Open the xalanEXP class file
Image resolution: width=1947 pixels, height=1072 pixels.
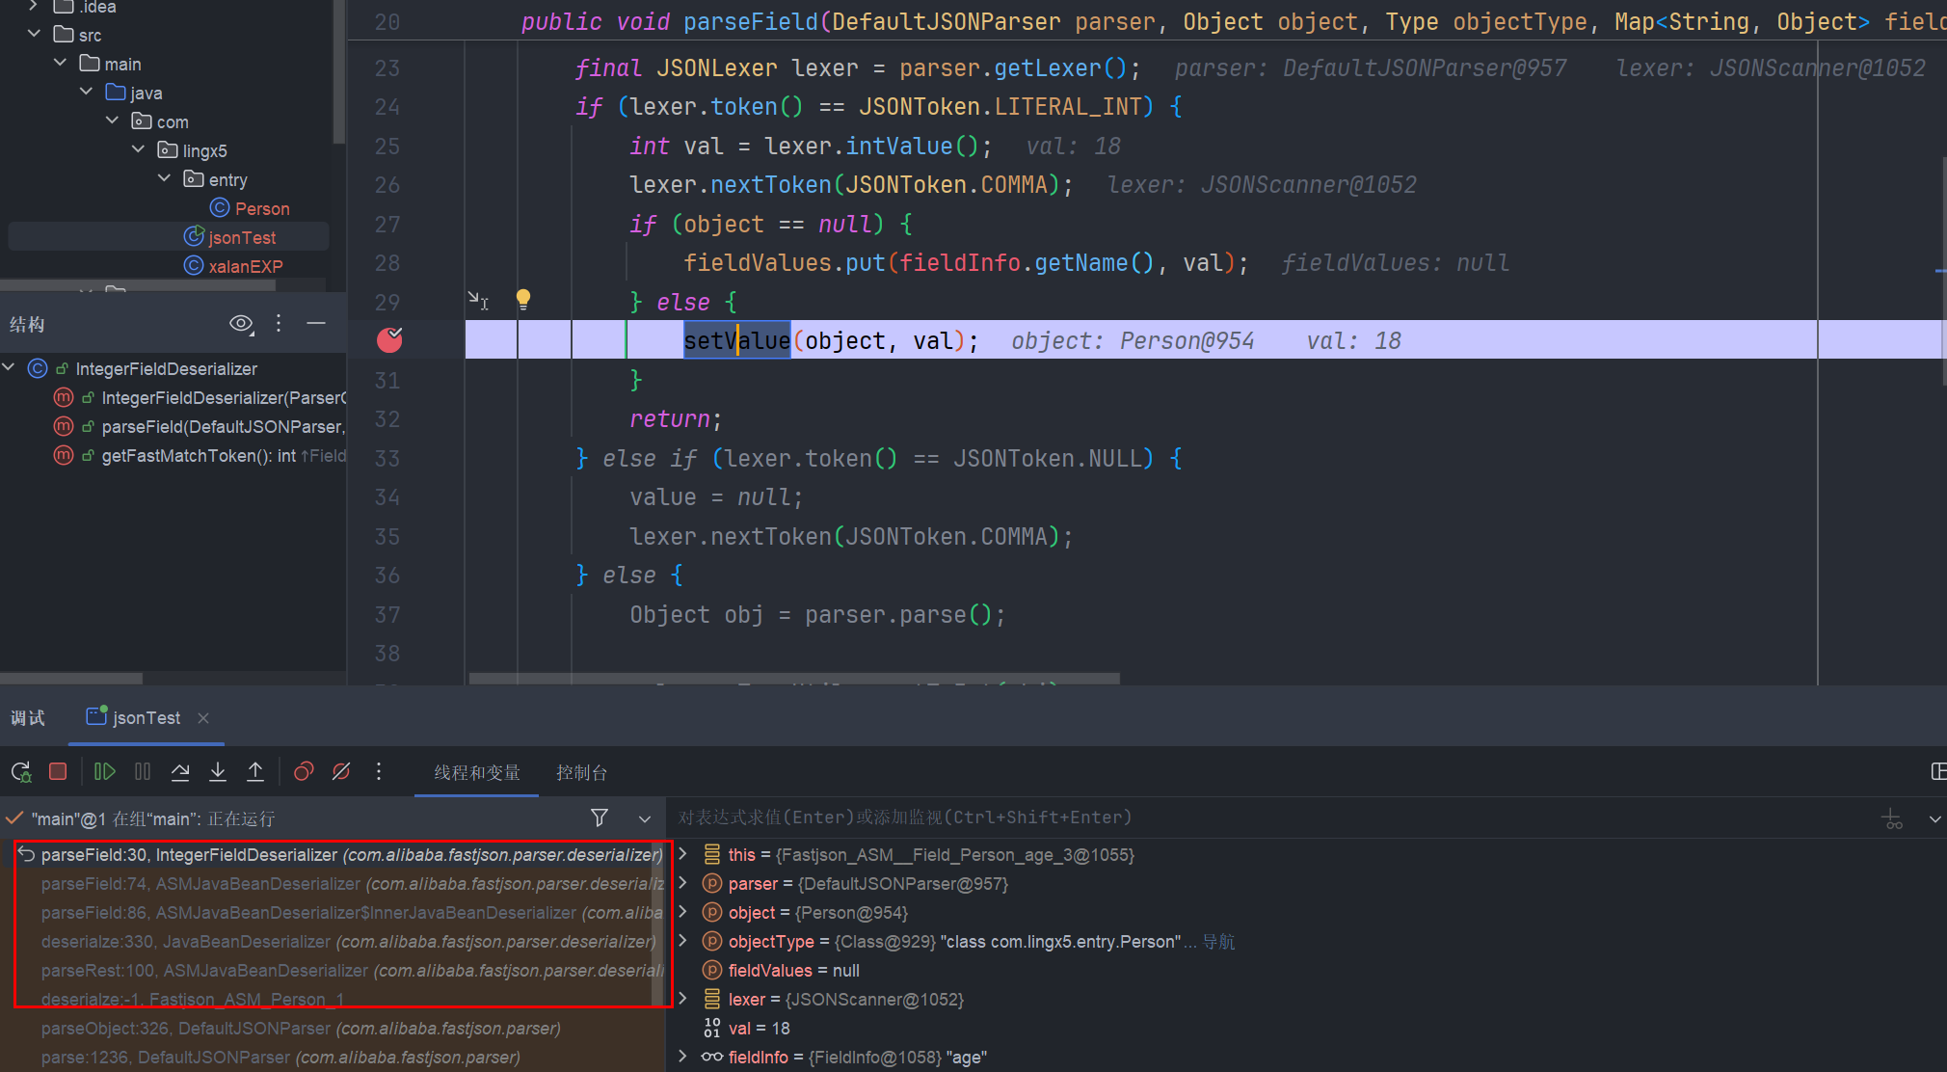click(x=245, y=267)
